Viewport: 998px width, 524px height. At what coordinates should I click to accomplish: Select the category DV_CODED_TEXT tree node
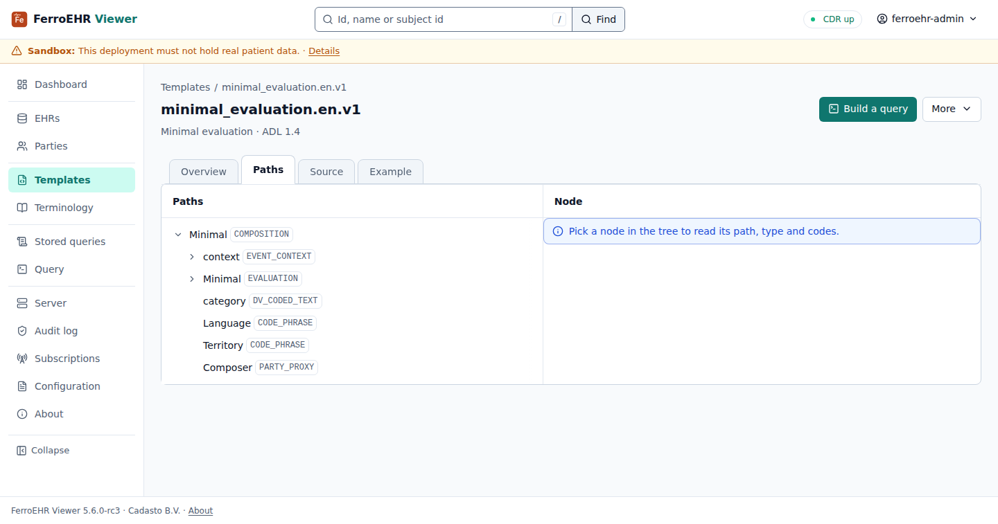click(262, 301)
